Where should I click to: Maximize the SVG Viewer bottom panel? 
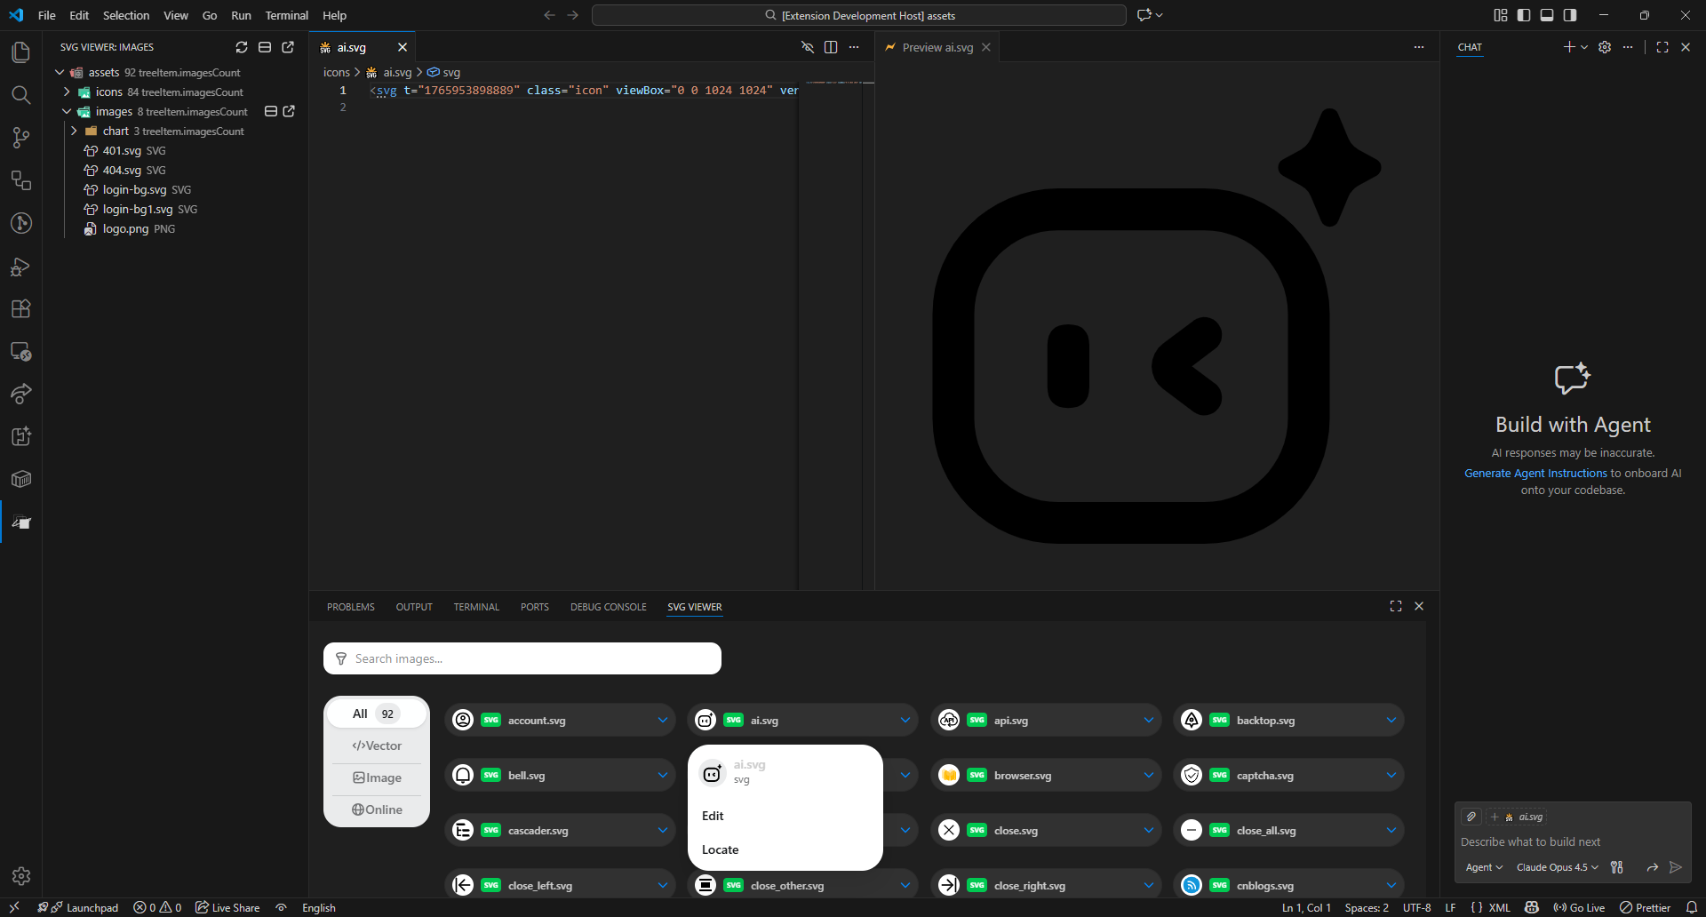1395,606
